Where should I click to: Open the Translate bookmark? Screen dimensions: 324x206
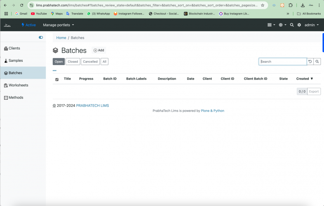tap(75, 14)
